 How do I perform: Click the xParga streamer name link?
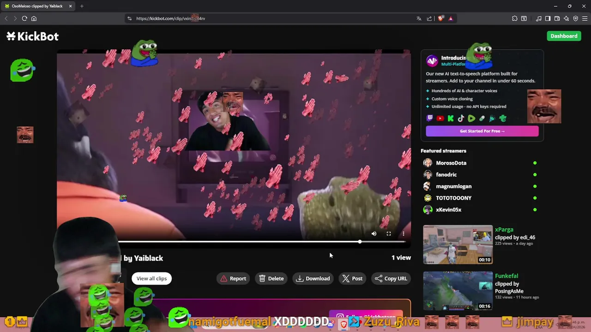(x=504, y=230)
